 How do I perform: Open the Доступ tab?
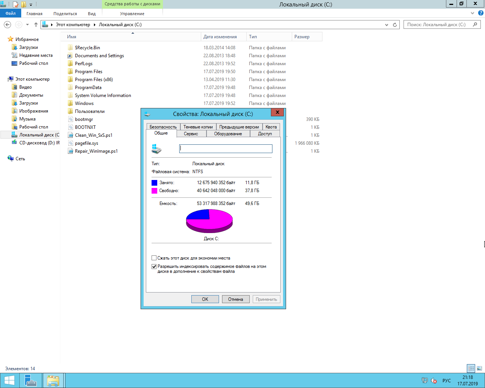point(265,134)
